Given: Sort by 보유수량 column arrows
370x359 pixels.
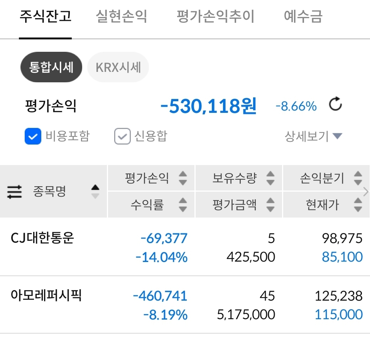Looking at the screenshot, I should point(270,178).
